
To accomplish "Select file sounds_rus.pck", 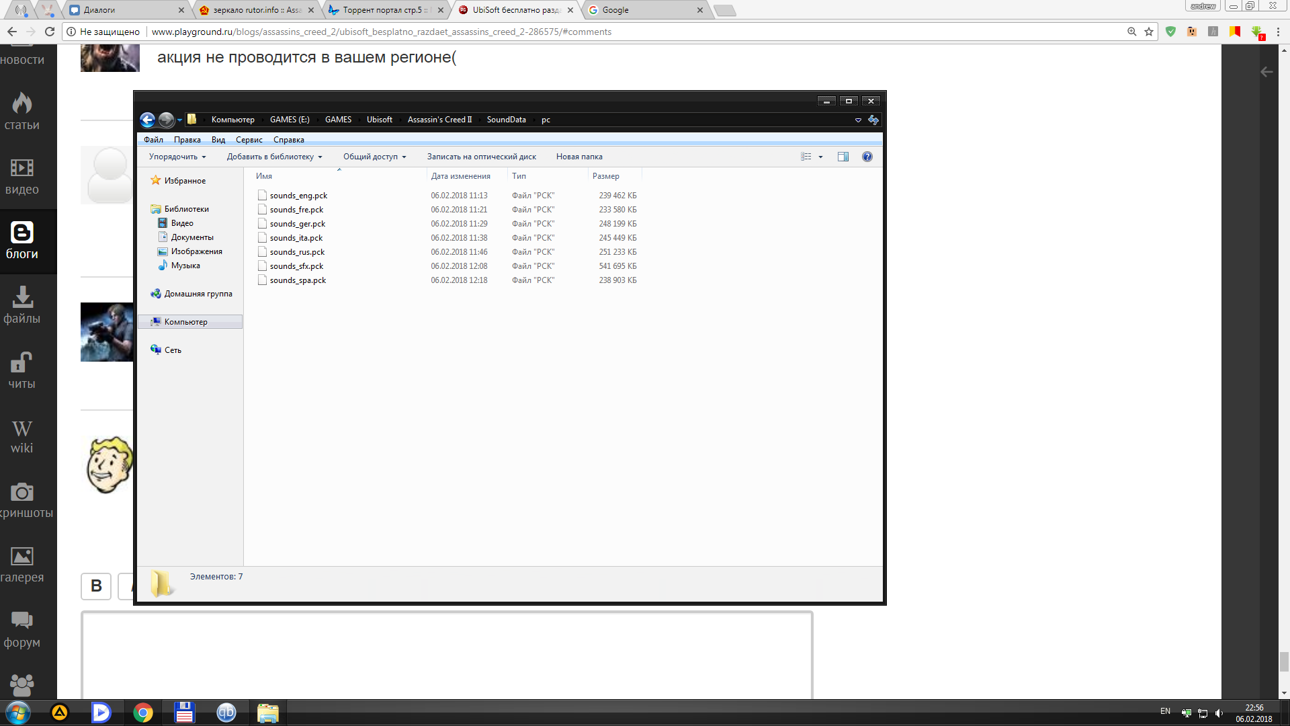I will [x=291, y=252].
